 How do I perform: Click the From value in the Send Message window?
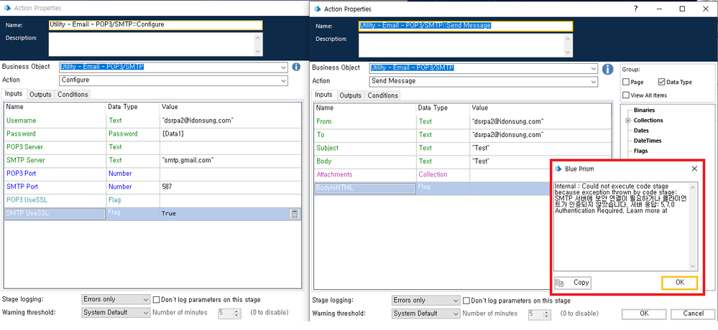[x=508, y=121]
